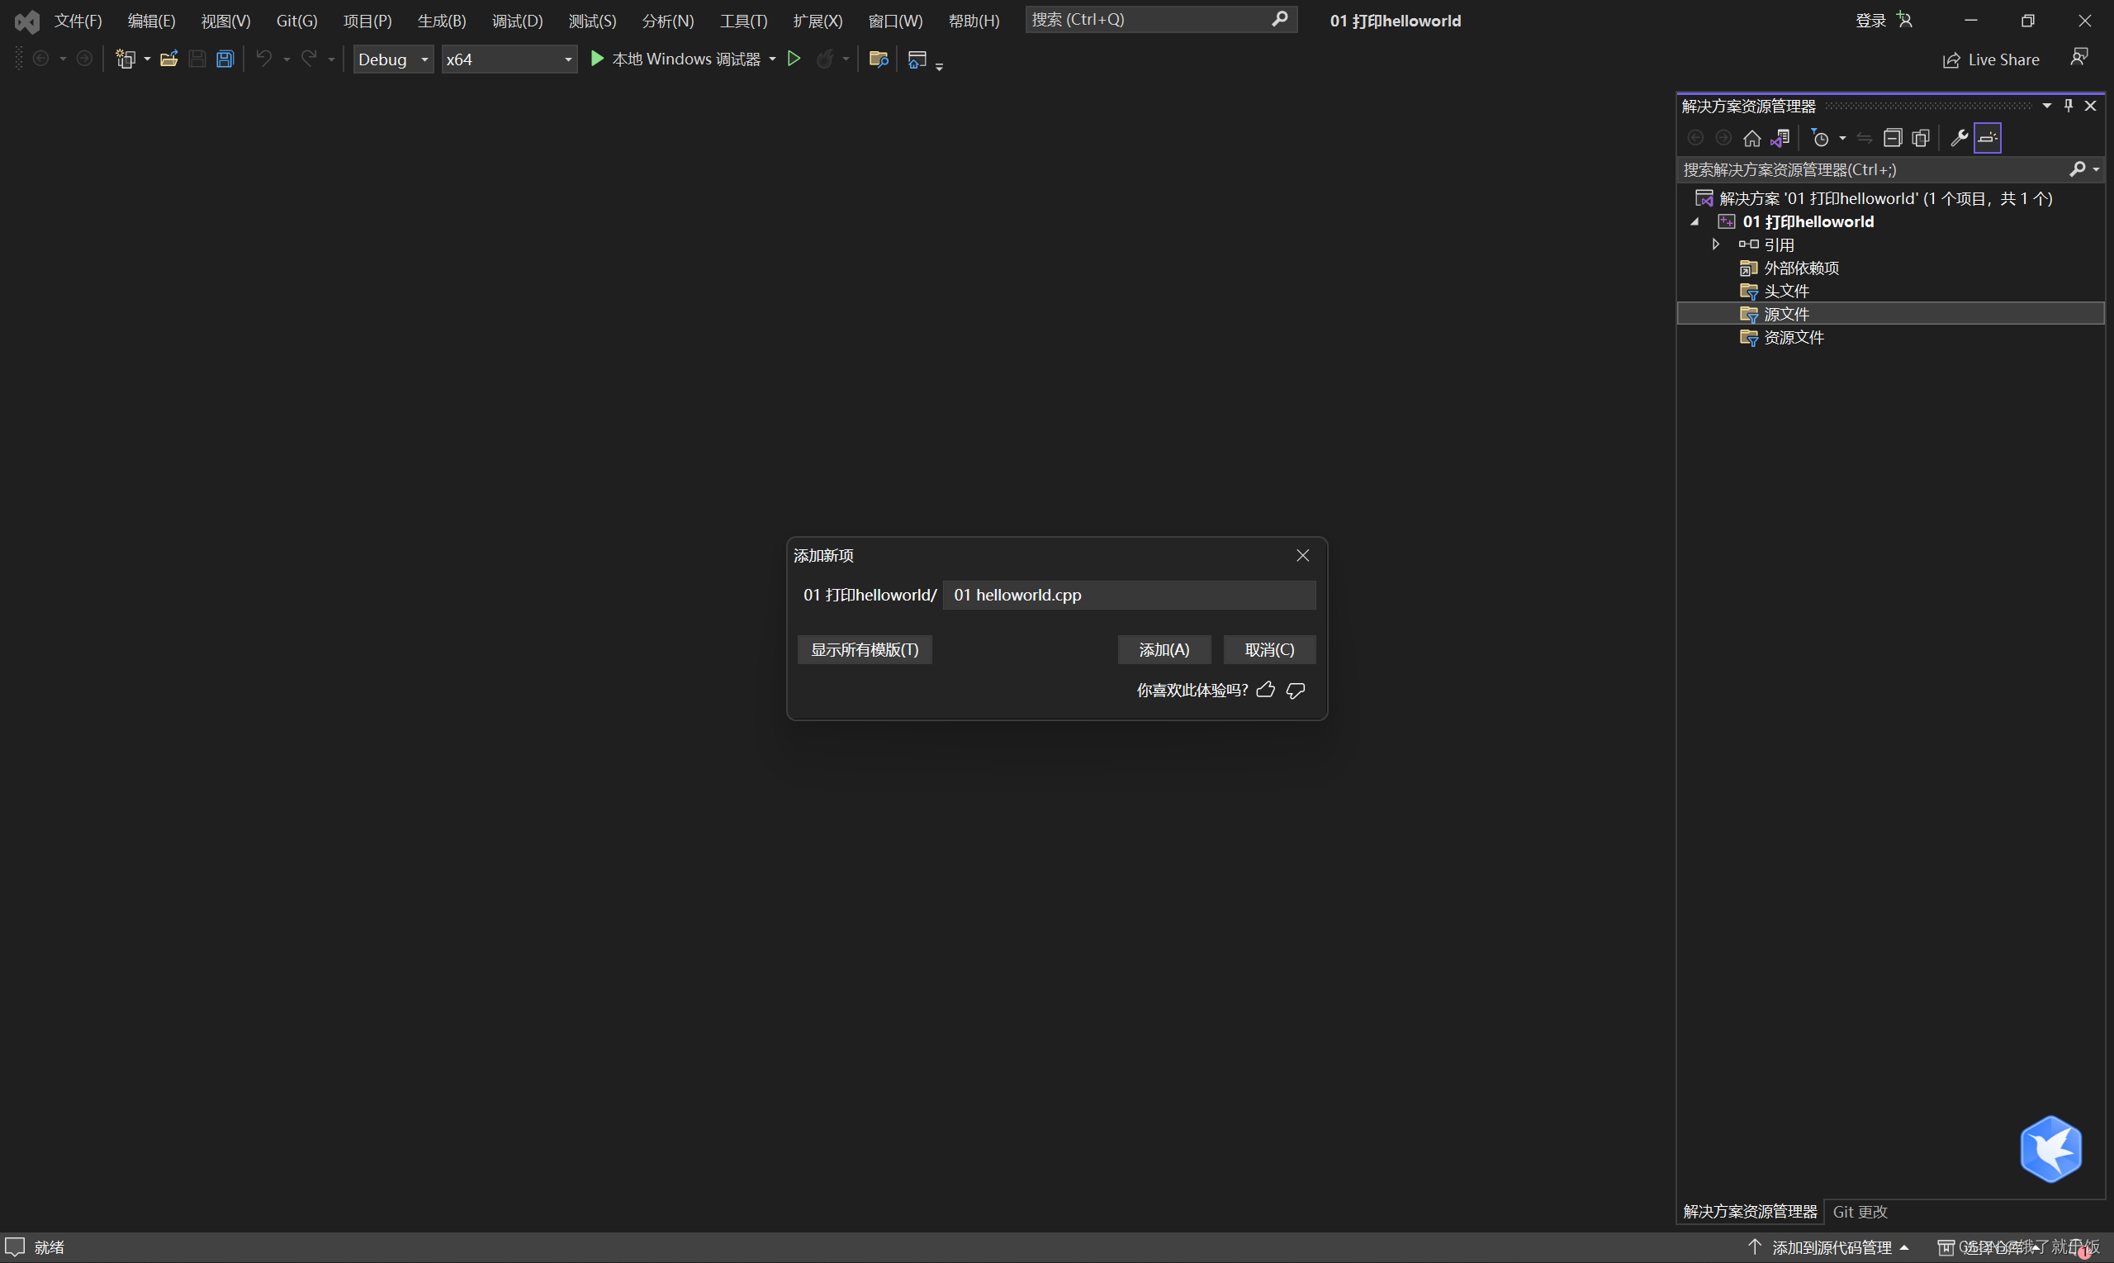Image resolution: width=2114 pixels, height=1263 pixels.
Task: Open Solution Explorer search options dropdown
Action: [2096, 169]
